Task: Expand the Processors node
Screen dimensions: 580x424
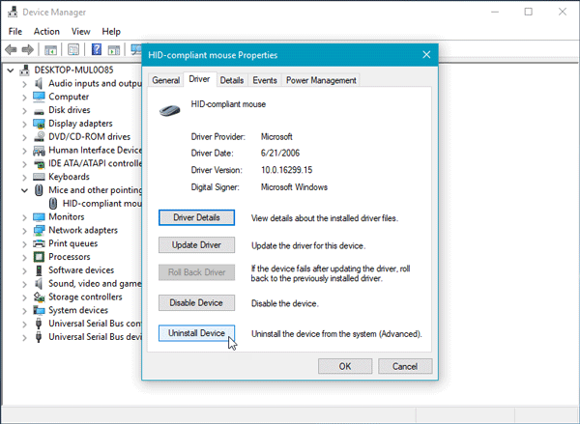Action: pyautogui.click(x=24, y=257)
